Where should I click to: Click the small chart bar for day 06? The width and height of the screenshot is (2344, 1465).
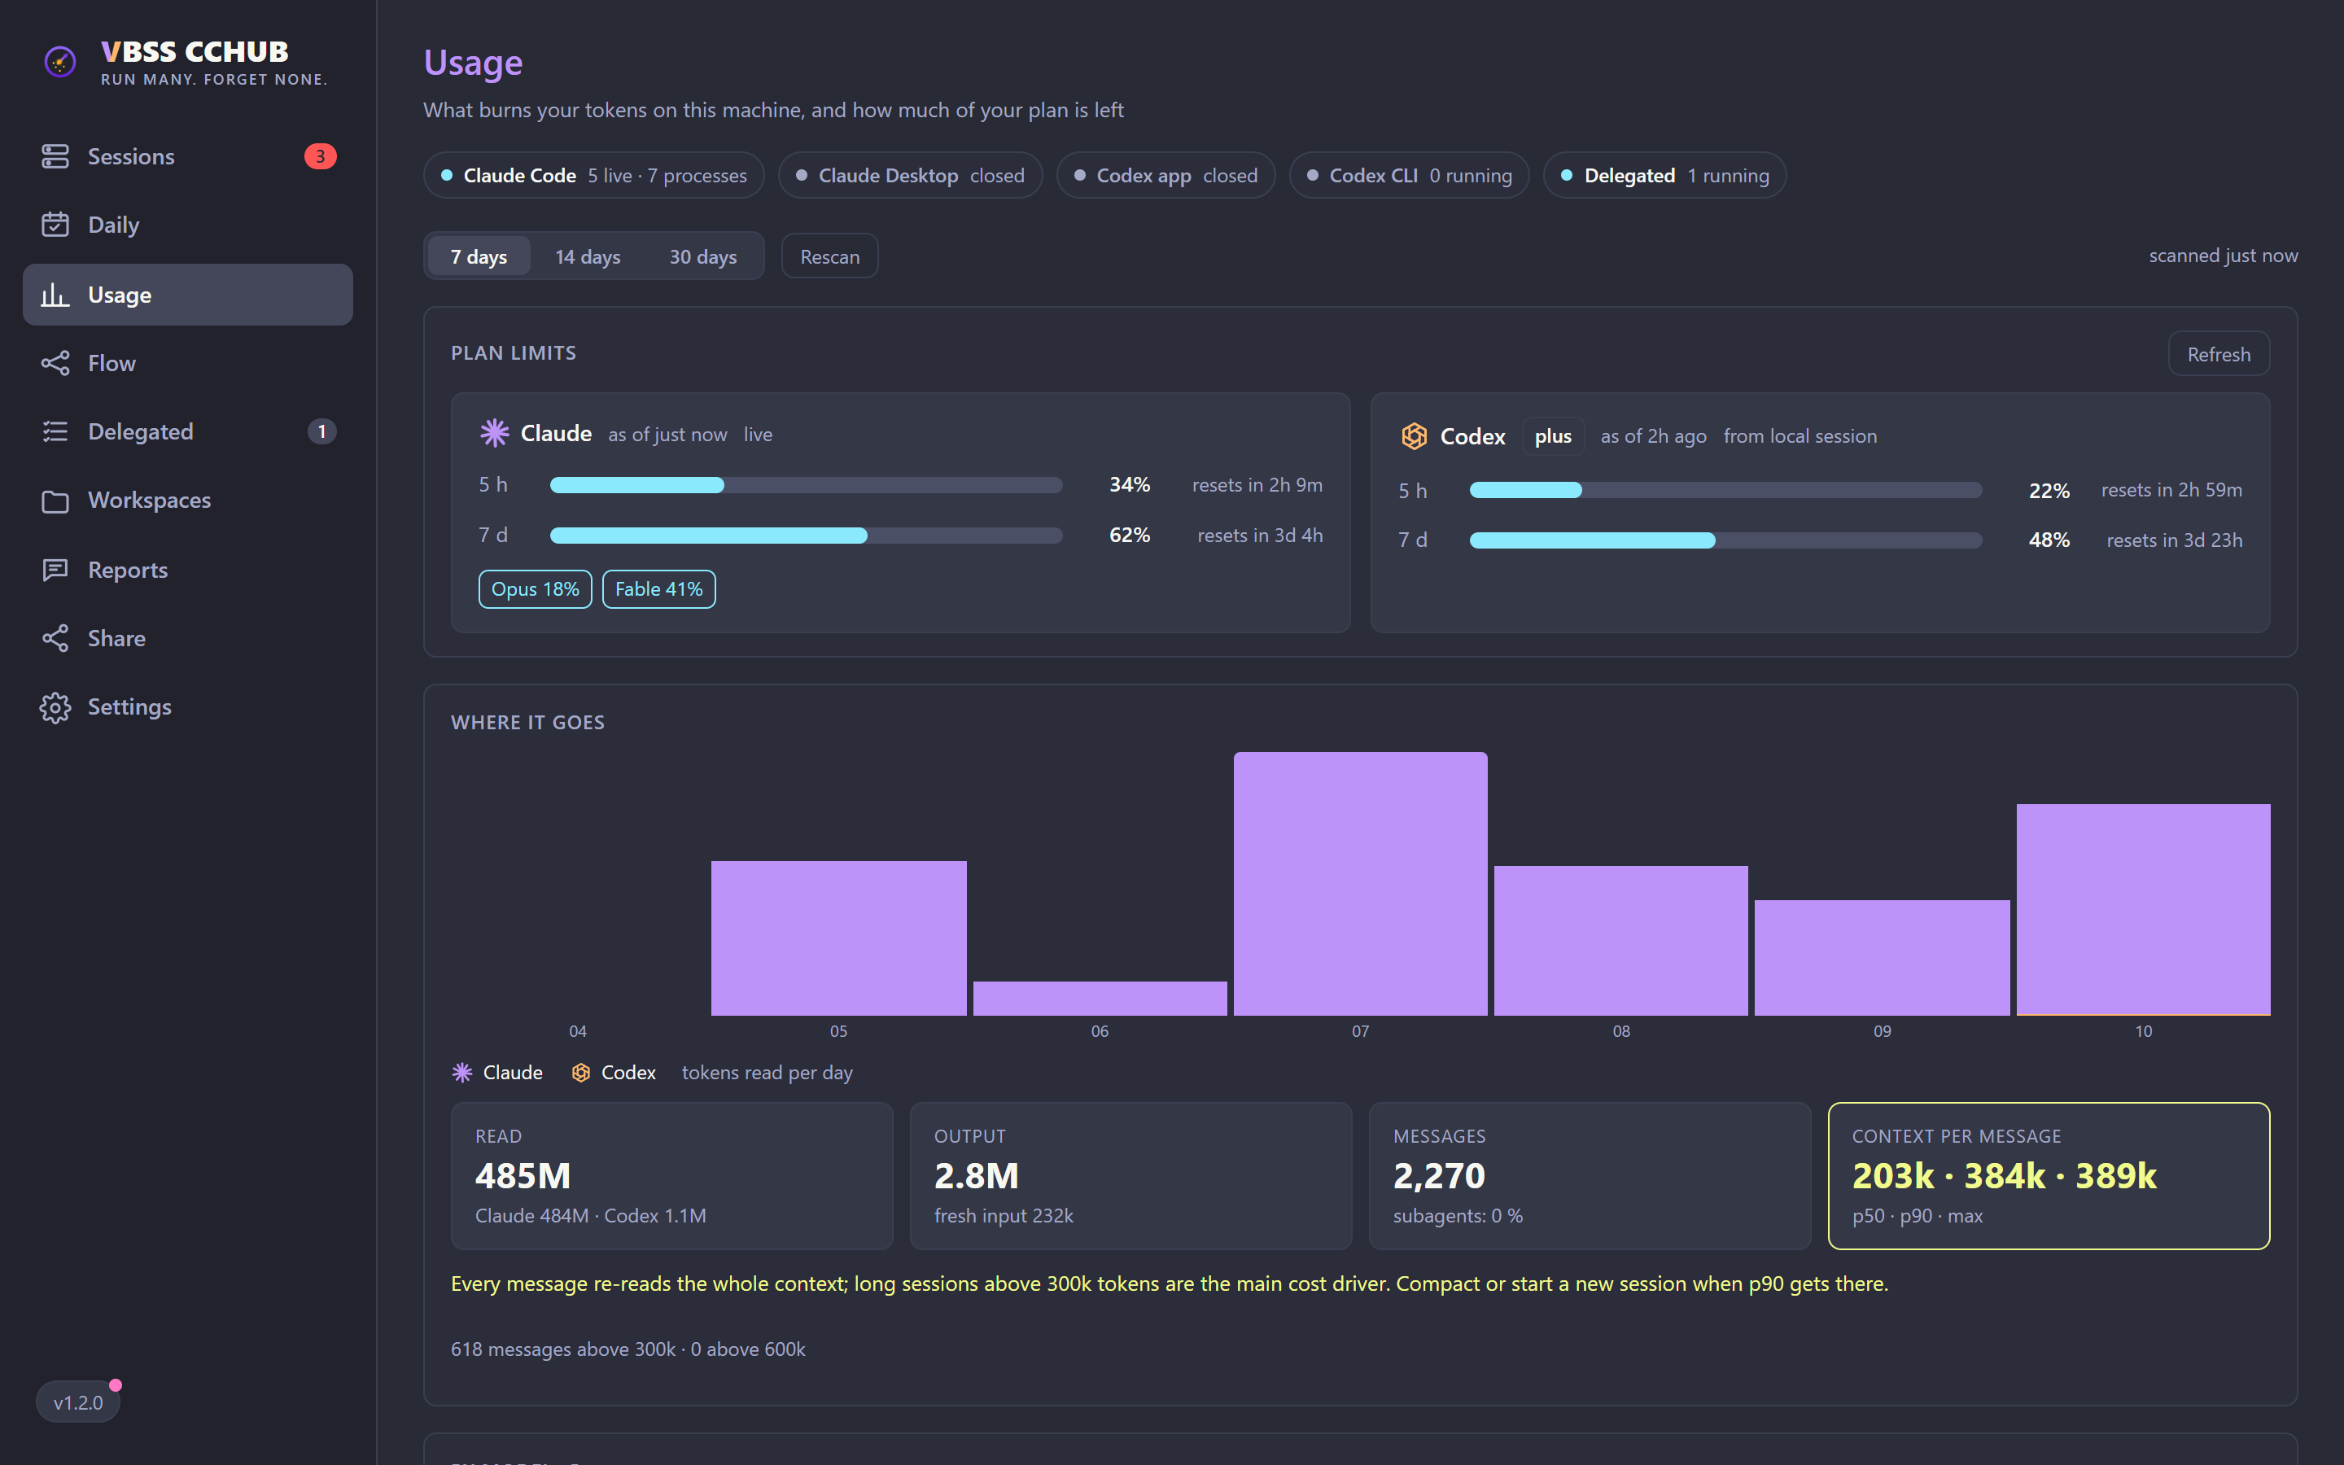(x=1100, y=999)
